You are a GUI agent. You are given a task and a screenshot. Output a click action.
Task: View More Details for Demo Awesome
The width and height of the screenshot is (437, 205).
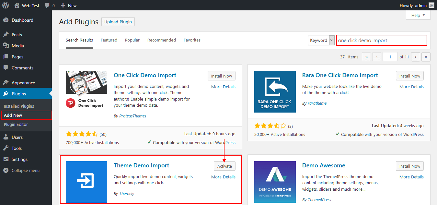(x=411, y=177)
